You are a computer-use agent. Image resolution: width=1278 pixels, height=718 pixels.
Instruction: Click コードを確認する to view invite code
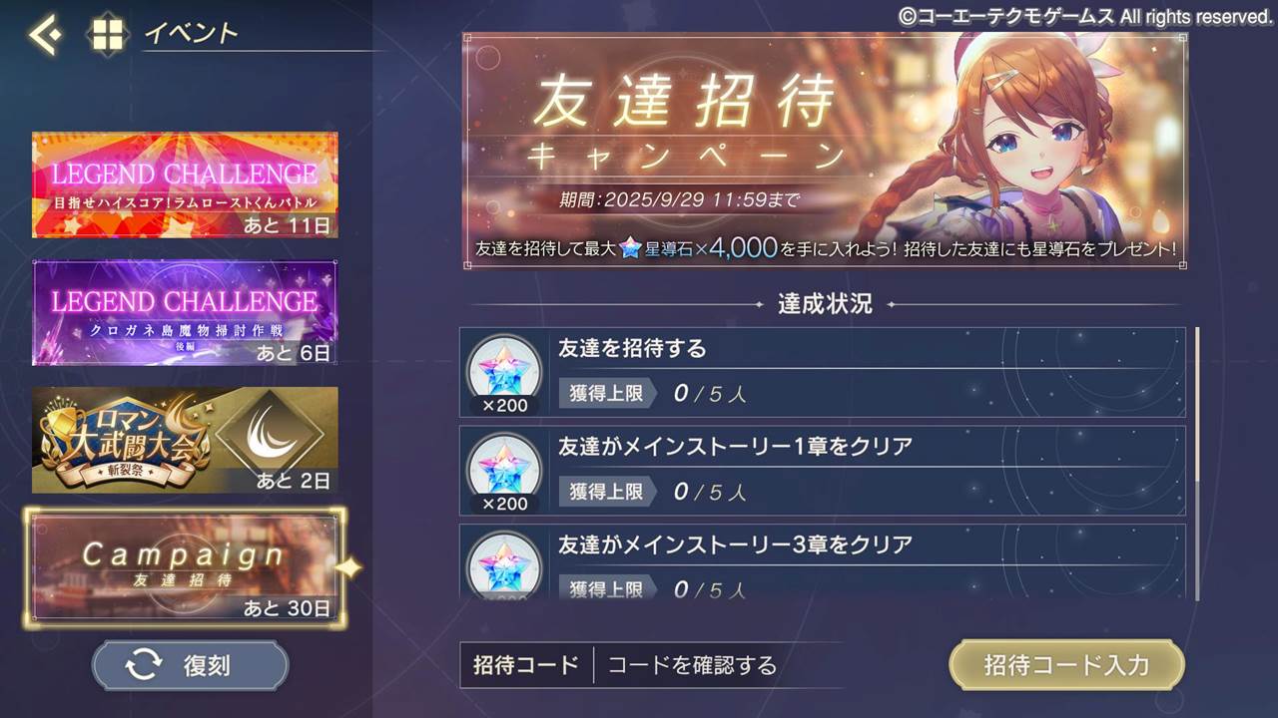point(691,665)
